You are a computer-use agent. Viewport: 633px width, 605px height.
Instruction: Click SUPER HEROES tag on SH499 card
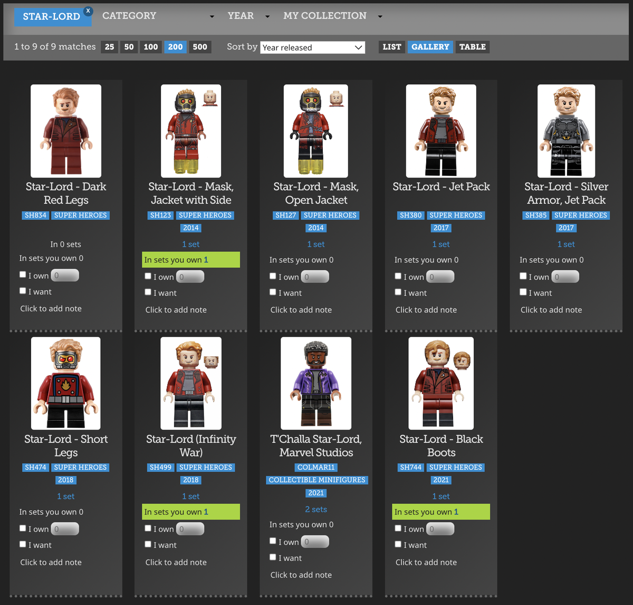[205, 467]
